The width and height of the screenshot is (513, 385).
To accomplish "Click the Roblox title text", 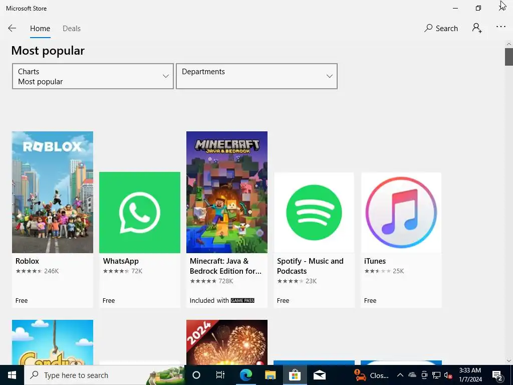I will 27,261.
